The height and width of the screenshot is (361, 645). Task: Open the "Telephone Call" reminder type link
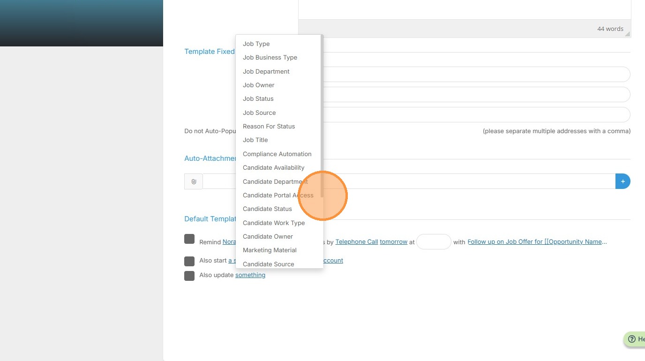[x=357, y=242]
